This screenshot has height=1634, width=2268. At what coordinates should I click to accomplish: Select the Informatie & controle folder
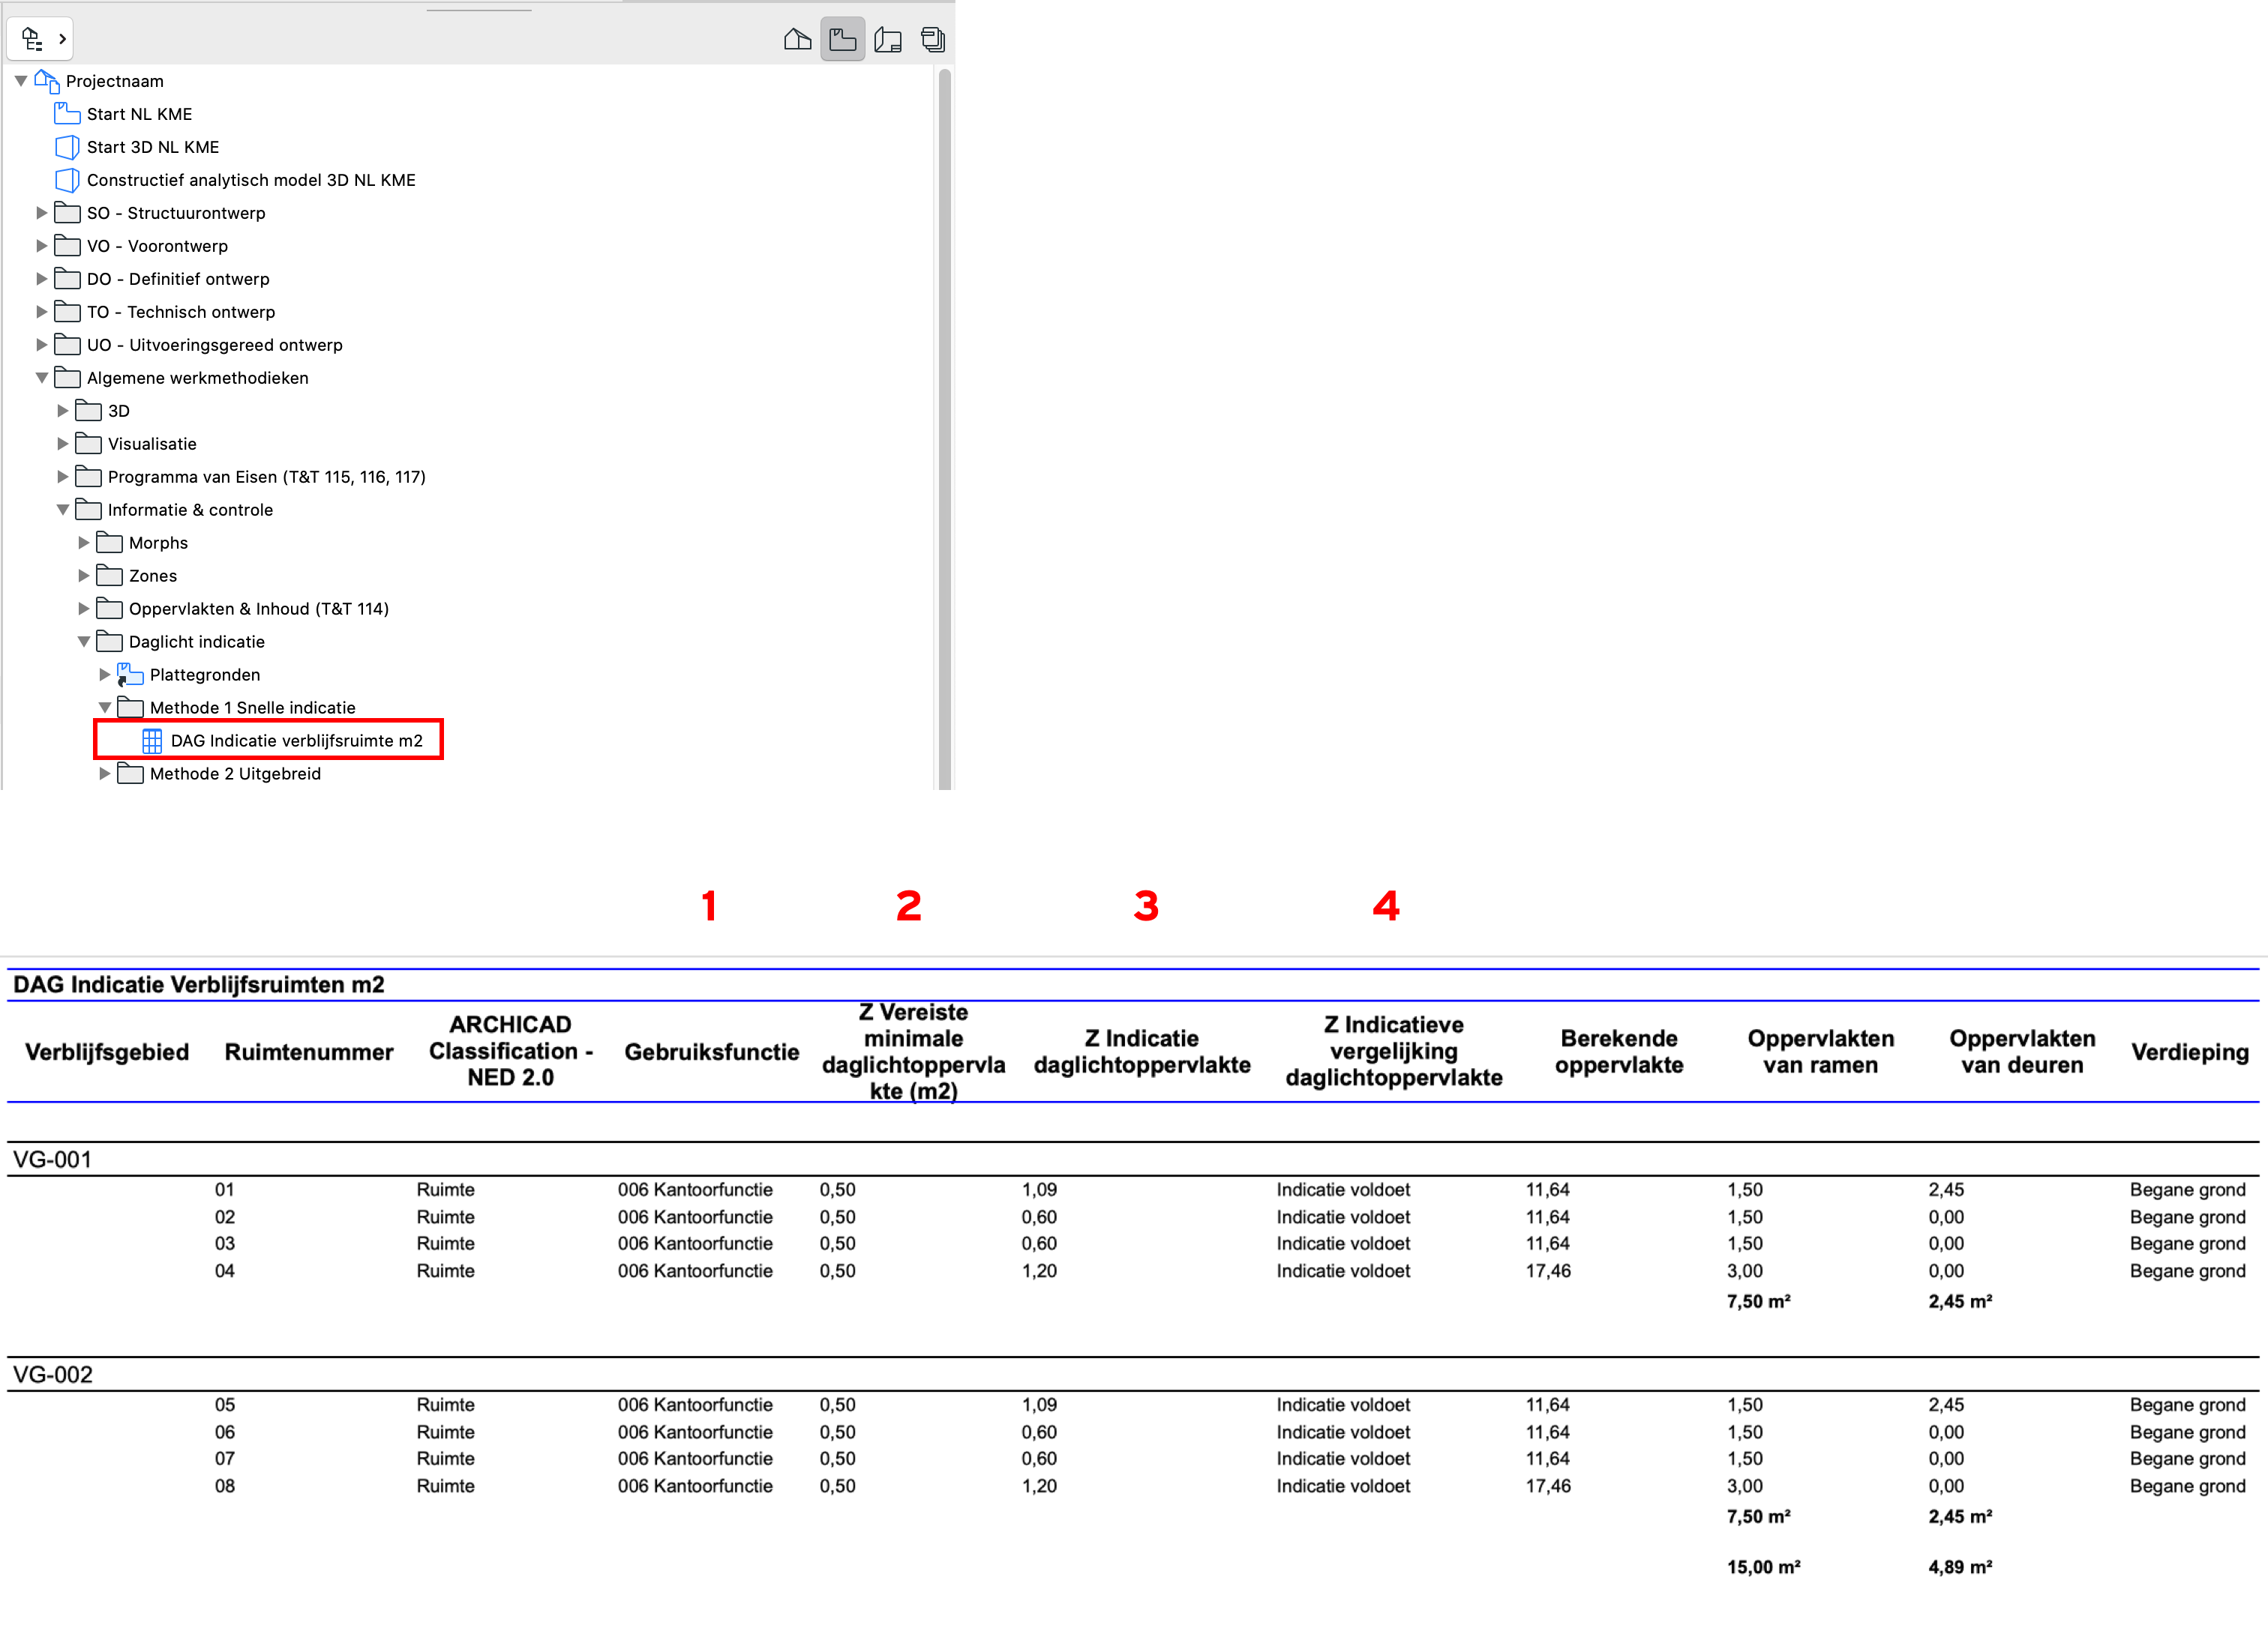click(190, 510)
